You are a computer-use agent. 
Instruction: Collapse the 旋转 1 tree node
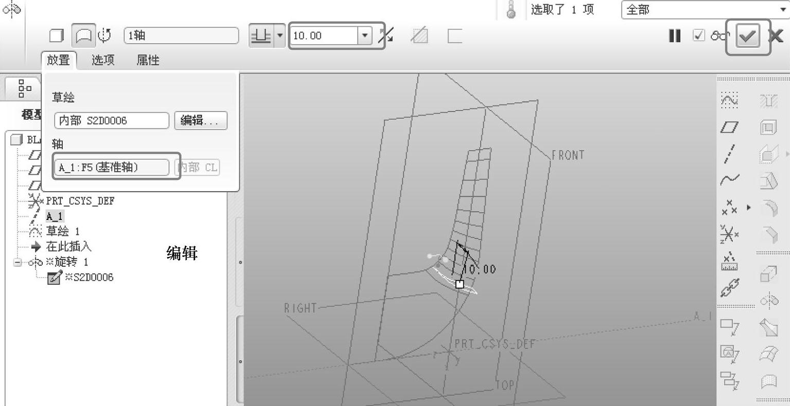[x=18, y=262]
